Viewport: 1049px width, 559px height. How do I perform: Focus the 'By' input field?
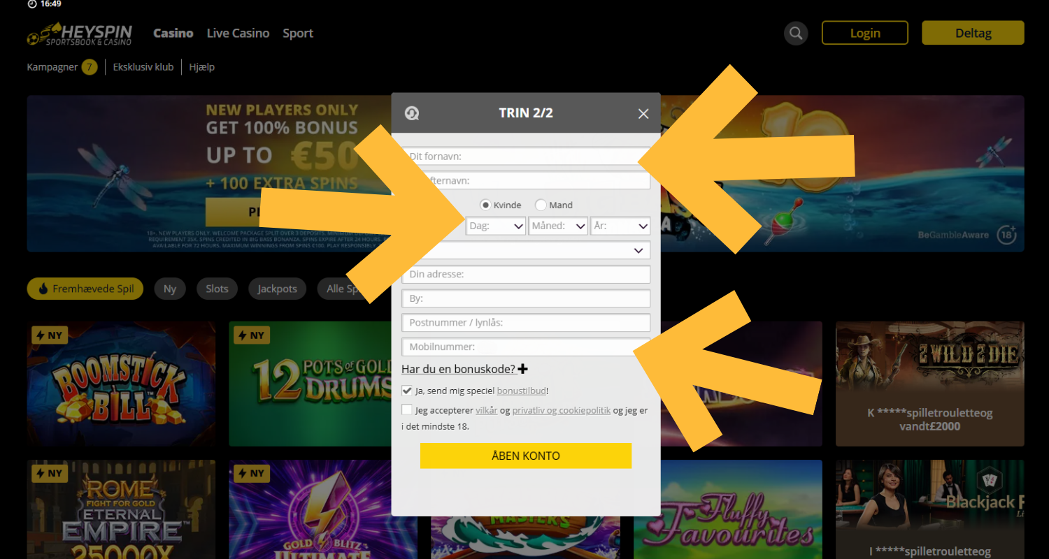point(526,298)
